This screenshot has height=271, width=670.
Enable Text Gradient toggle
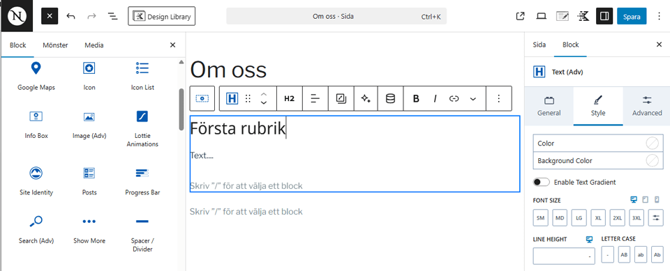coord(542,183)
